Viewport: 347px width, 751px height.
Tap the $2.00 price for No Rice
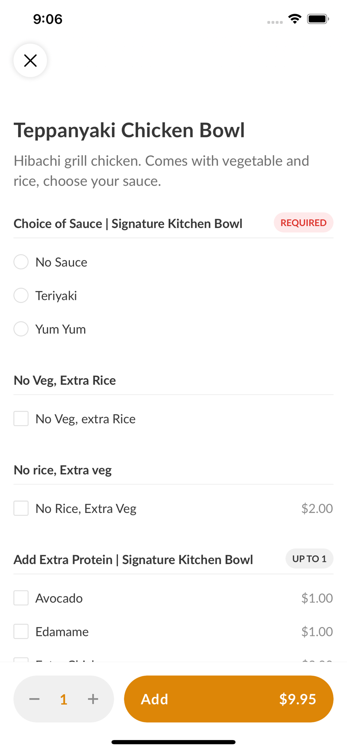[x=317, y=508]
